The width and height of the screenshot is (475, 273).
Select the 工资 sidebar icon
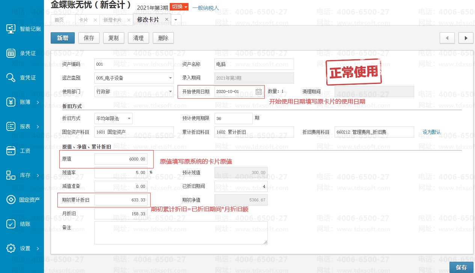pyautogui.click(x=11, y=151)
